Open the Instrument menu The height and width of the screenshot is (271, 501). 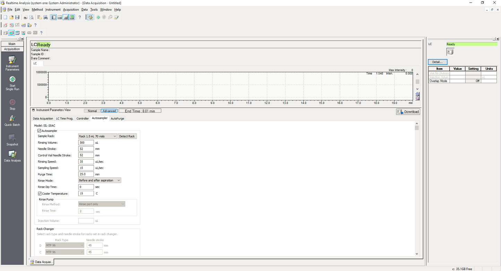coord(53,10)
